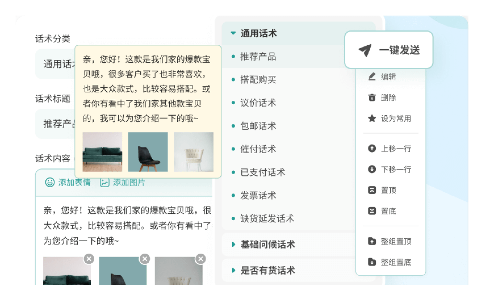The width and height of the screenshot is (484, 285).
Task: Click the 删除 trash icon
Action: (x=372, y=97)
